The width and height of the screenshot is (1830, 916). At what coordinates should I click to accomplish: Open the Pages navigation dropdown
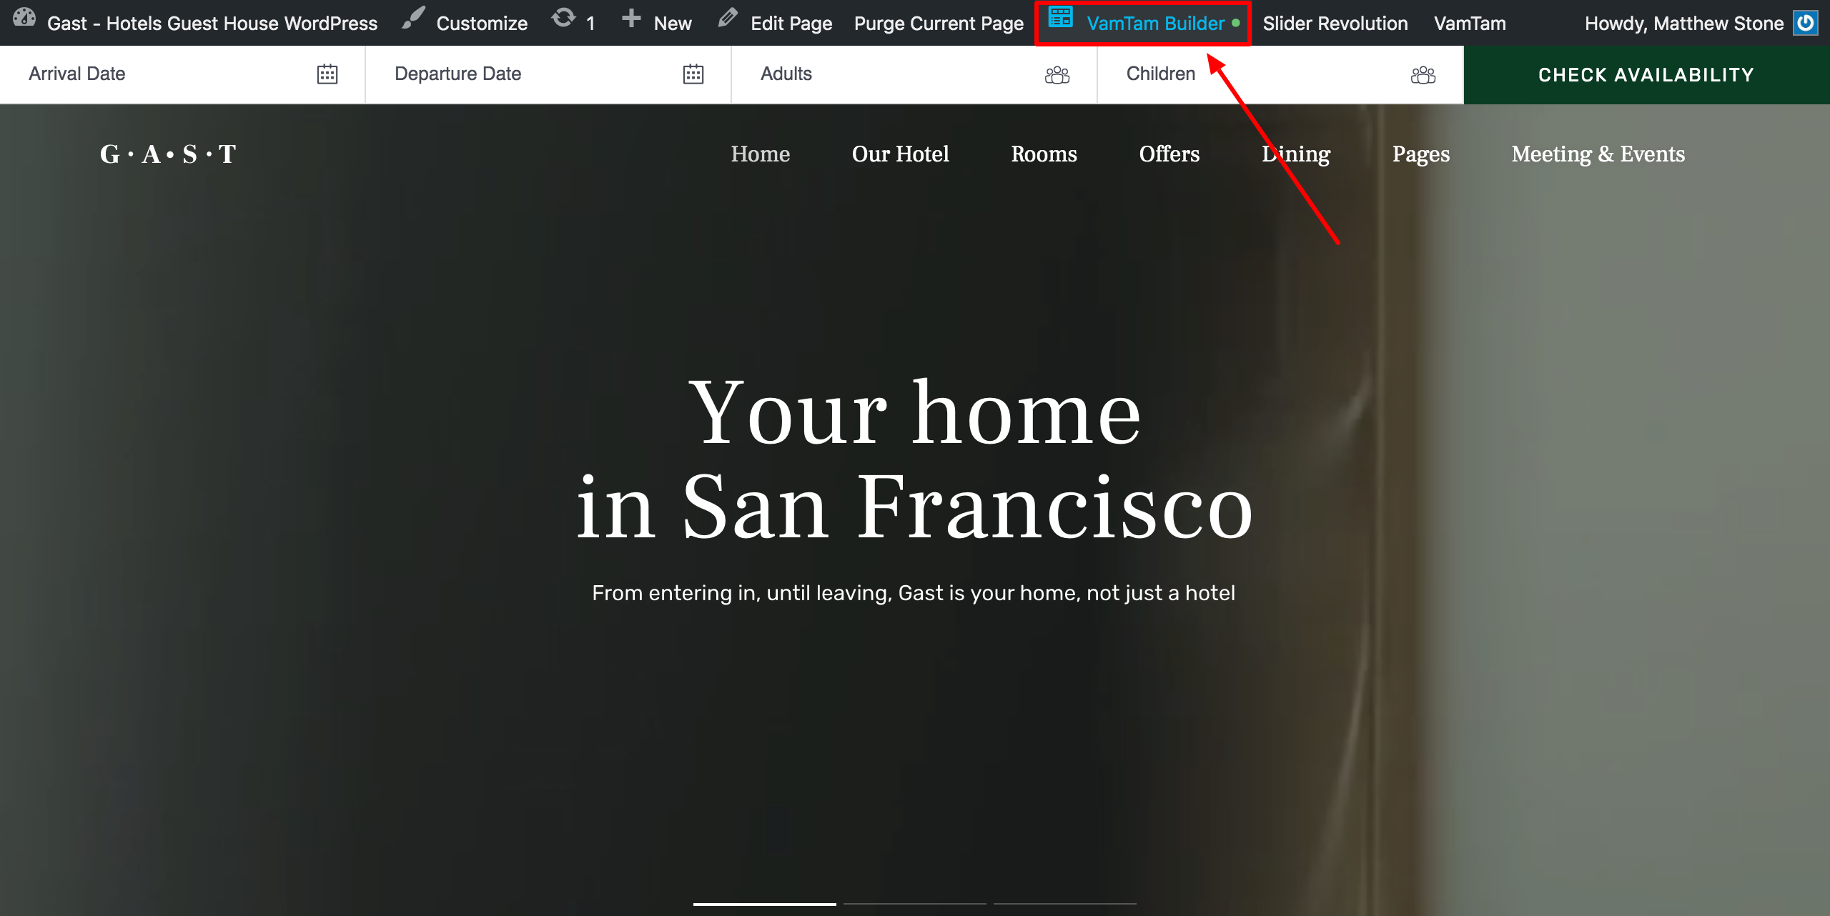click(x=1420, y=154)
